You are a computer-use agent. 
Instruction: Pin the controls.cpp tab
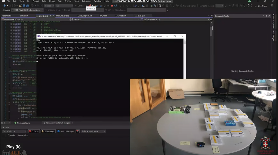[50, 16]
